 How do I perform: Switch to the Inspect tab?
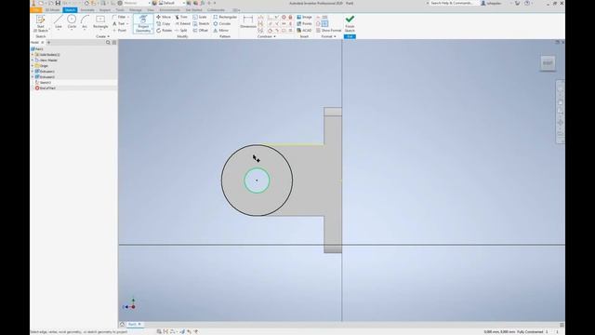point(105,10)
